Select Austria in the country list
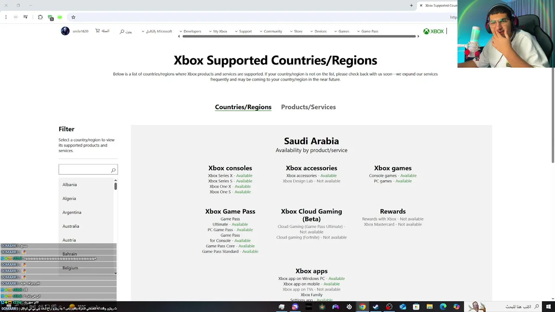This screenshot has height=312, width=555. pos(86,240)
